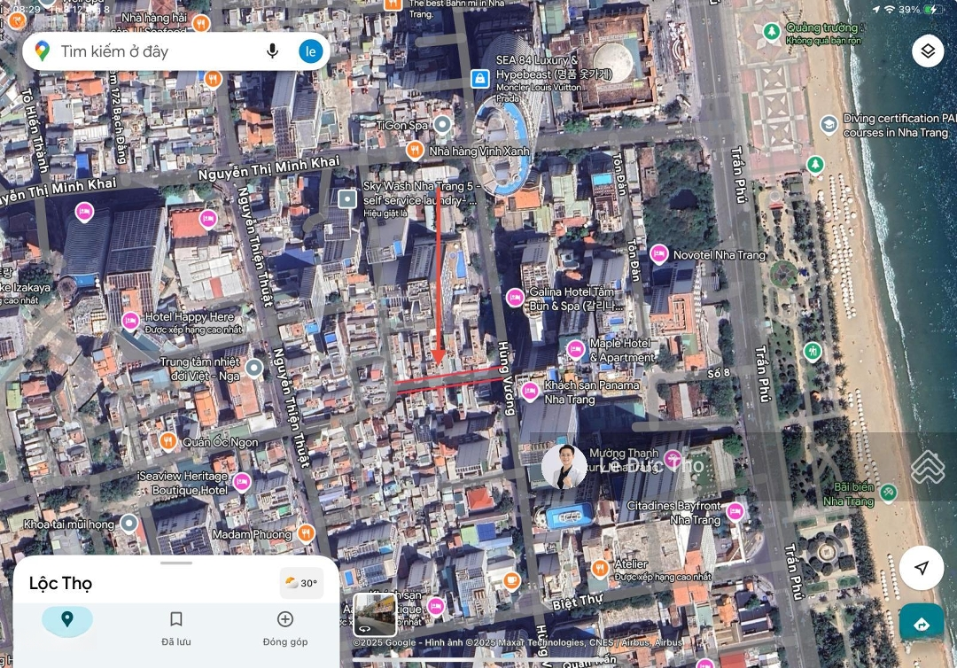The width and height of the screenshot is (957, 668).
Task: Center map on my location arrow
Action: pyautogui.click(x=922, y=568)
